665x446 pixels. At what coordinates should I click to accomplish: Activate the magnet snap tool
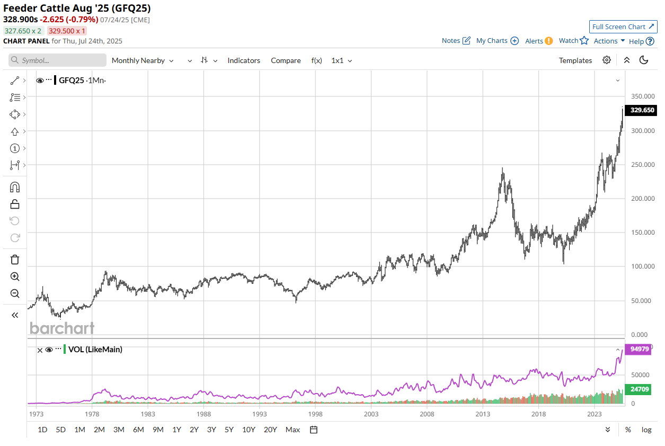pos(15,187)
